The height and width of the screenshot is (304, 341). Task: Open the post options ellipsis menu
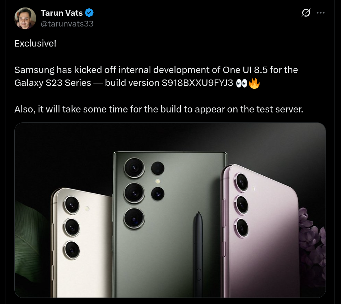(x=321, y=13)
